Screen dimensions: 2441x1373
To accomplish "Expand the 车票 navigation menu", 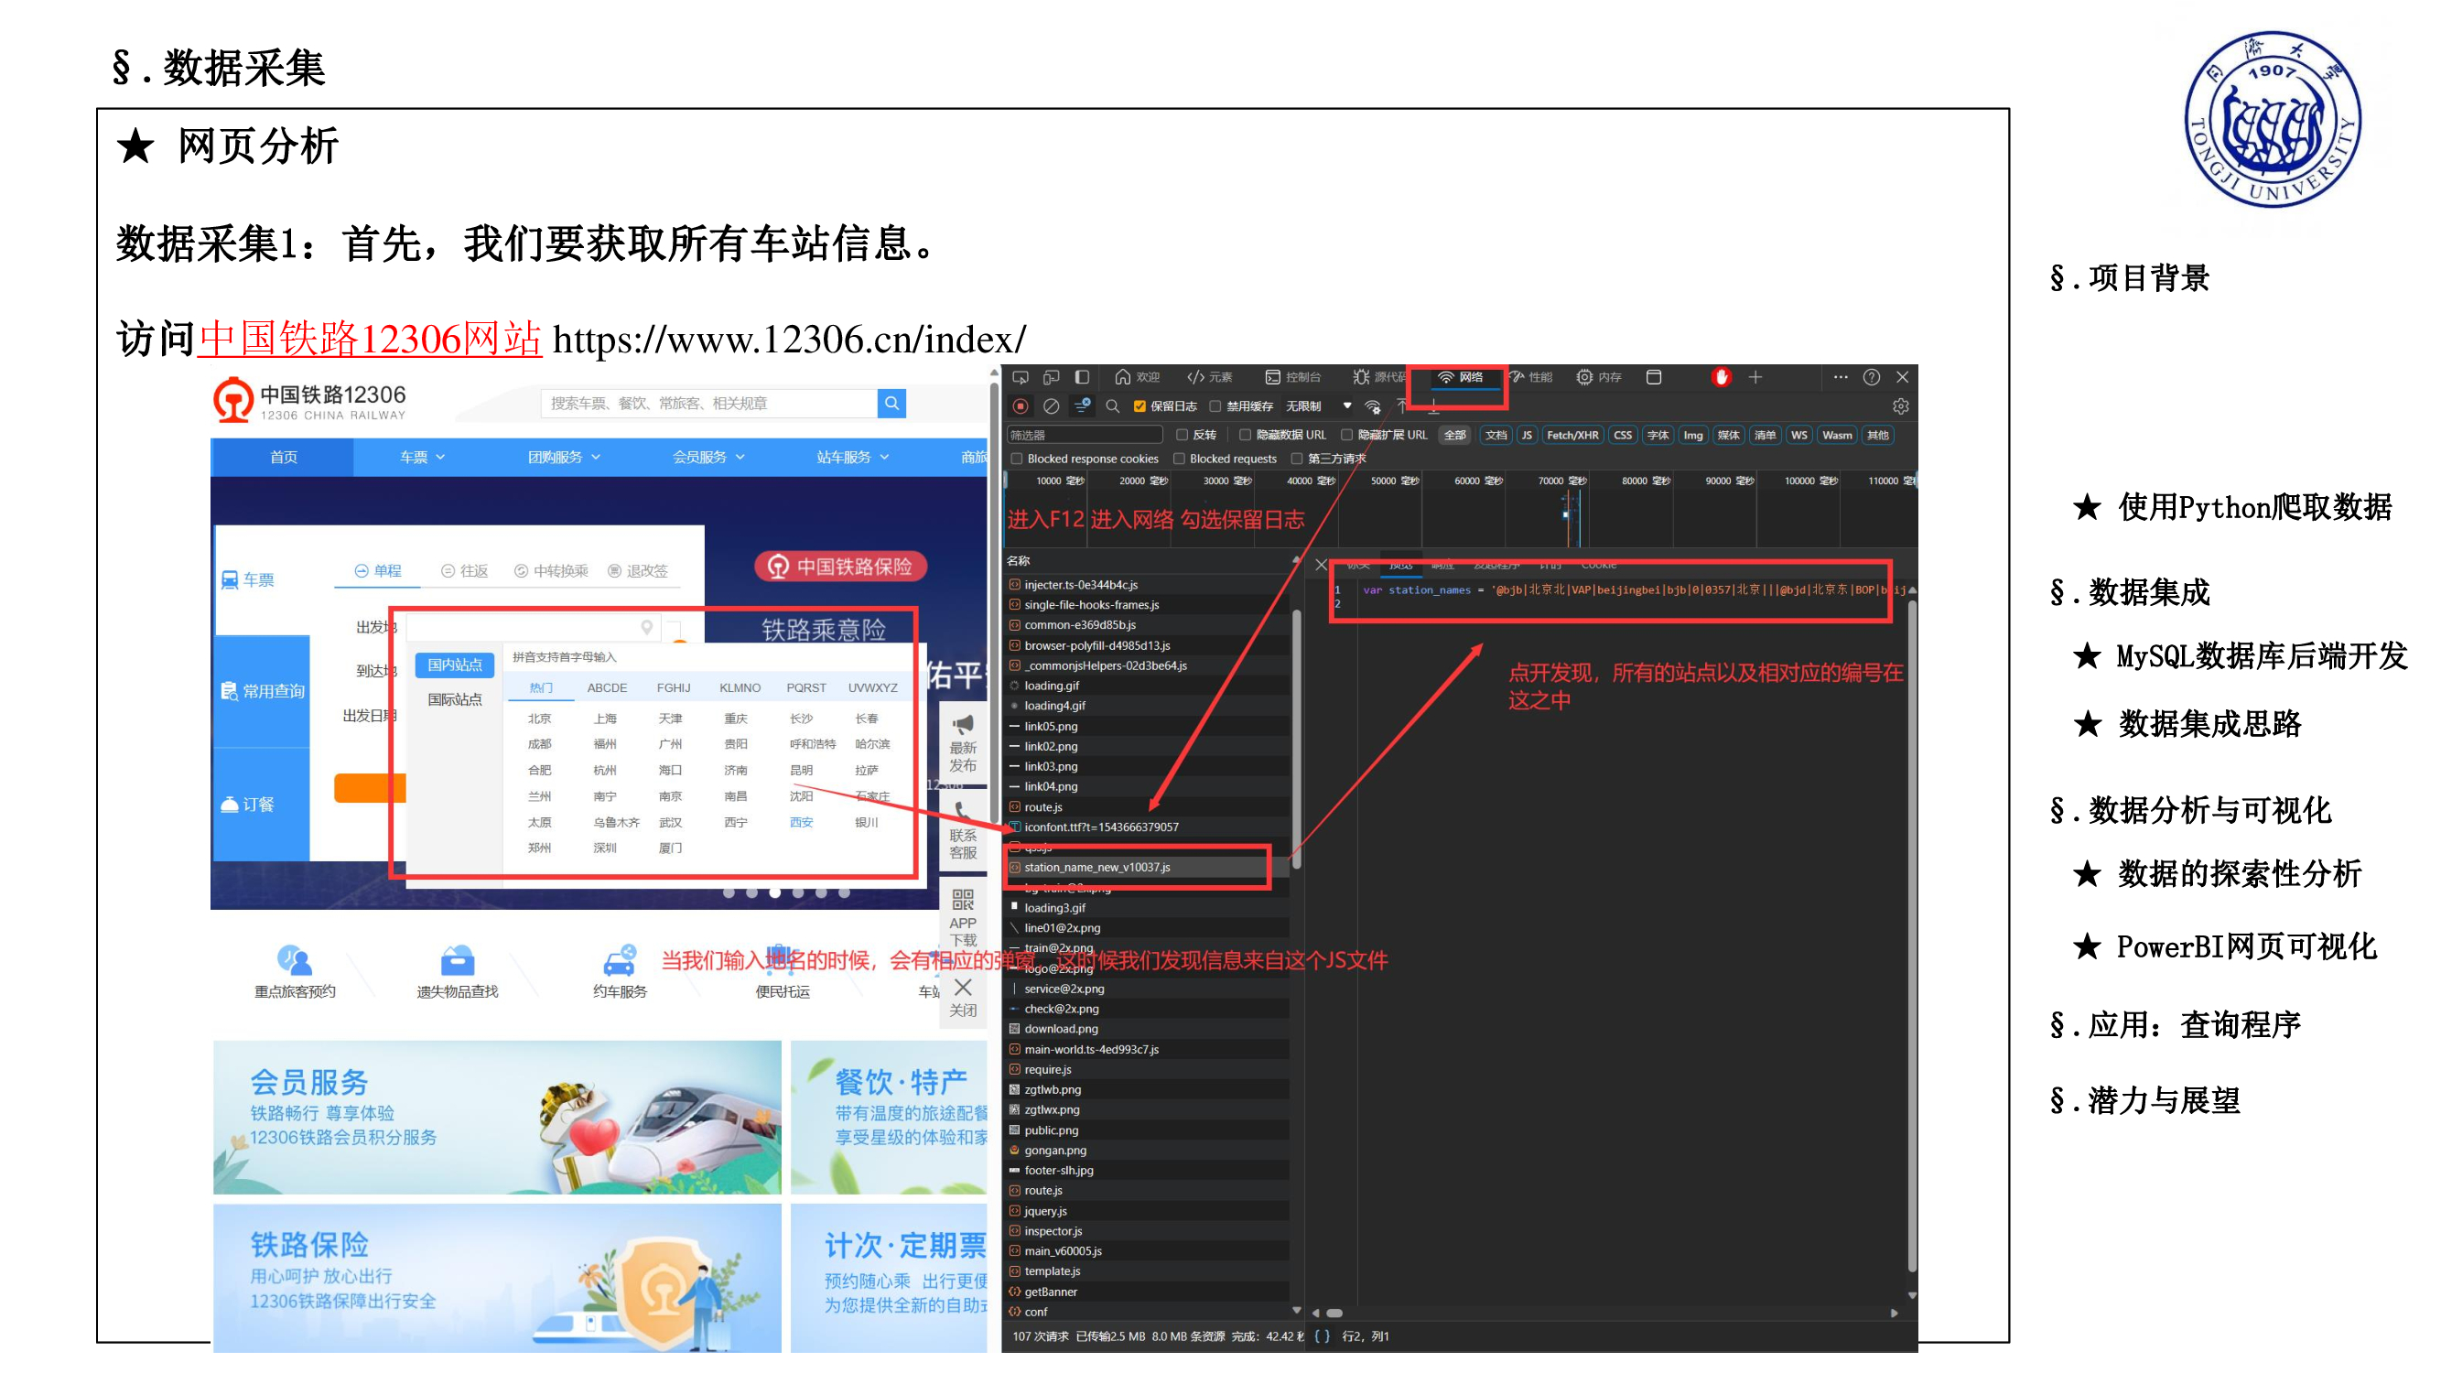I will 422,457.
